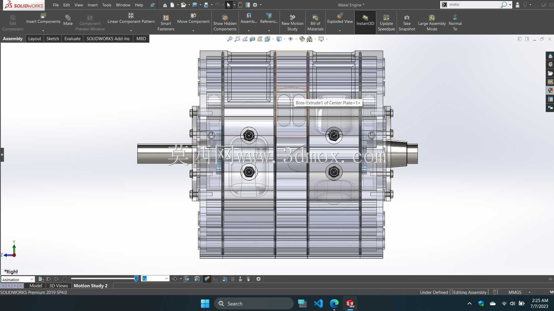This screenshot has width=554, height=311.
Task: Toggle the Autokey button in motion toolbar
Action: (207, 279)
